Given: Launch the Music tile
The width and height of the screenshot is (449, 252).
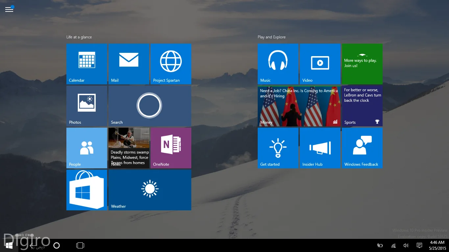Looking at the screenshot, I should pyautogui.click(x=278, y=64).
